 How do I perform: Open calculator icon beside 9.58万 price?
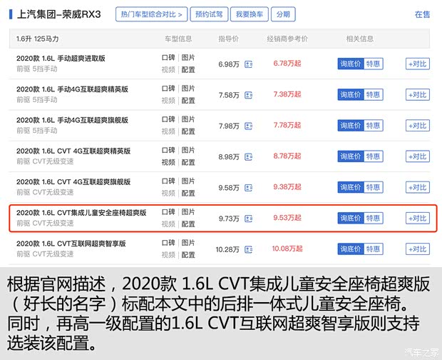pos(249,187)
